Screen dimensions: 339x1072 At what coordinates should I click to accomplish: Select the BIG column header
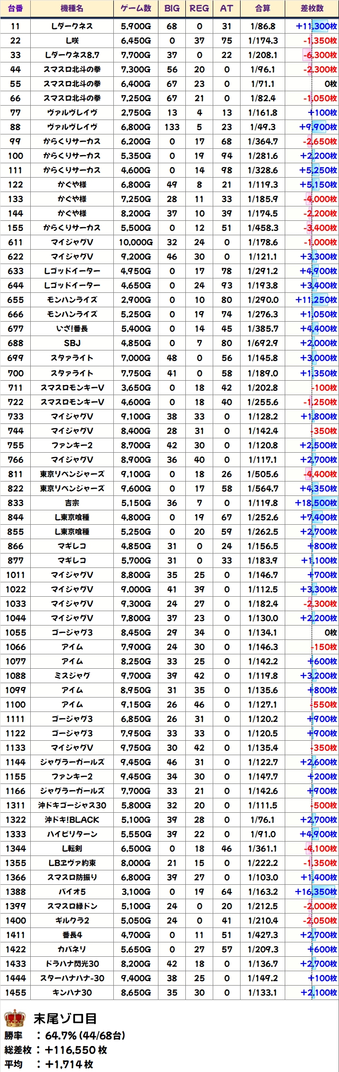[x=172, y=8]
